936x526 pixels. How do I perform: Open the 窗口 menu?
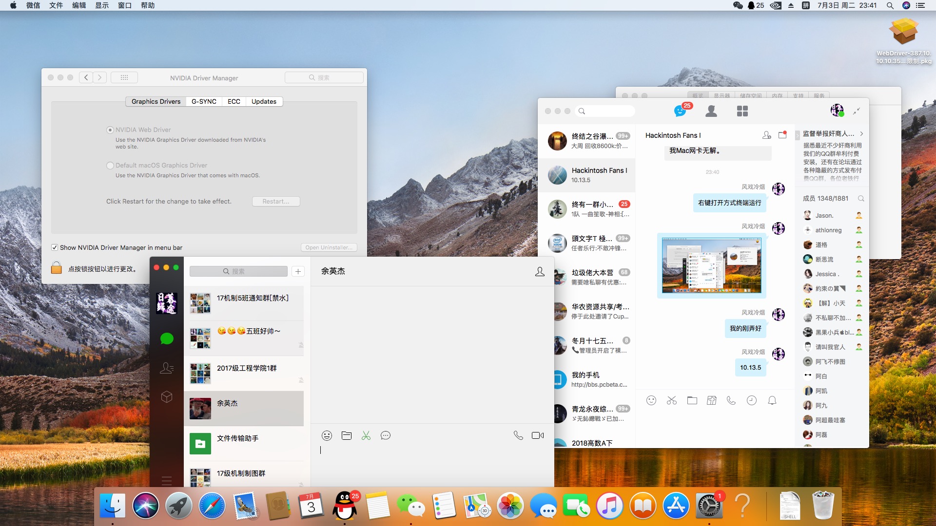pyautogui.click(x=125, y=5)
